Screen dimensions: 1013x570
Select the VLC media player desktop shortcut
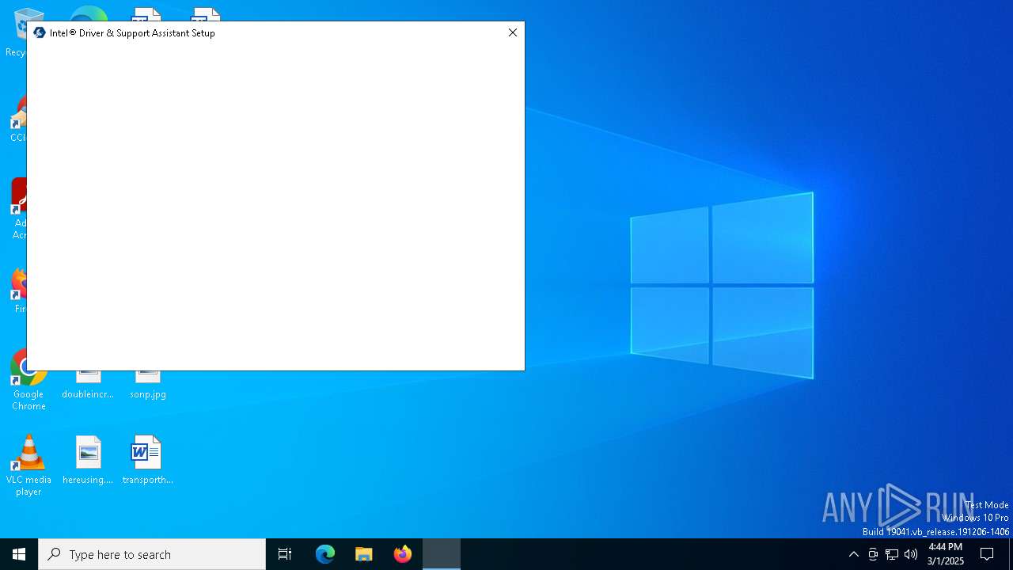click(x=28, y=465)
